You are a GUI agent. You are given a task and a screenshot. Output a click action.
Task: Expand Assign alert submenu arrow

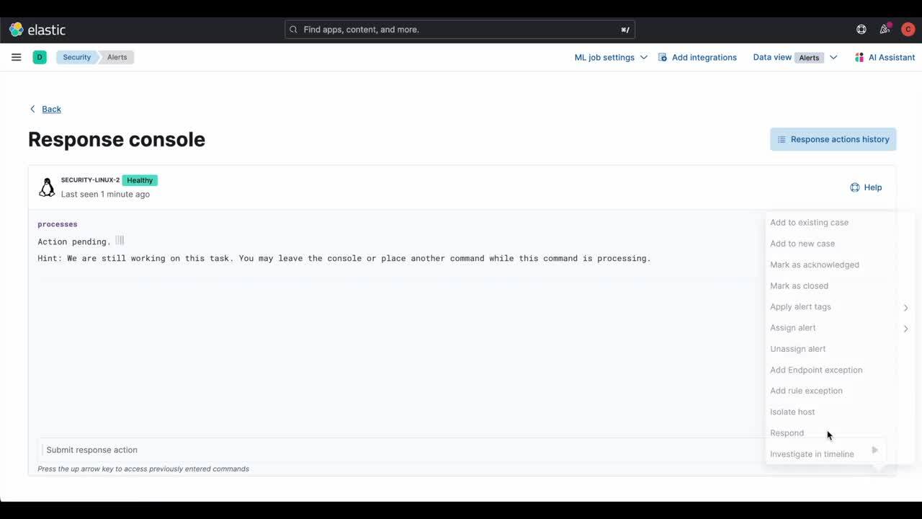(905, 329)
